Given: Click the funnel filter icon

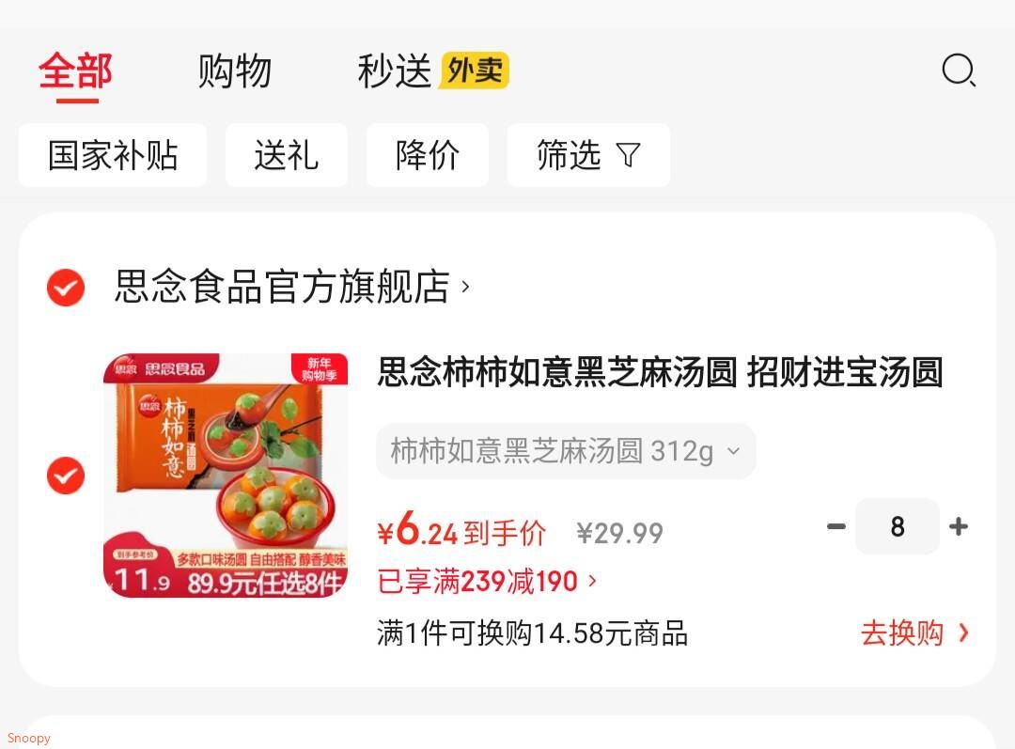Looking at the screenshot, I should pyautogui.click(x=628, y=155).
